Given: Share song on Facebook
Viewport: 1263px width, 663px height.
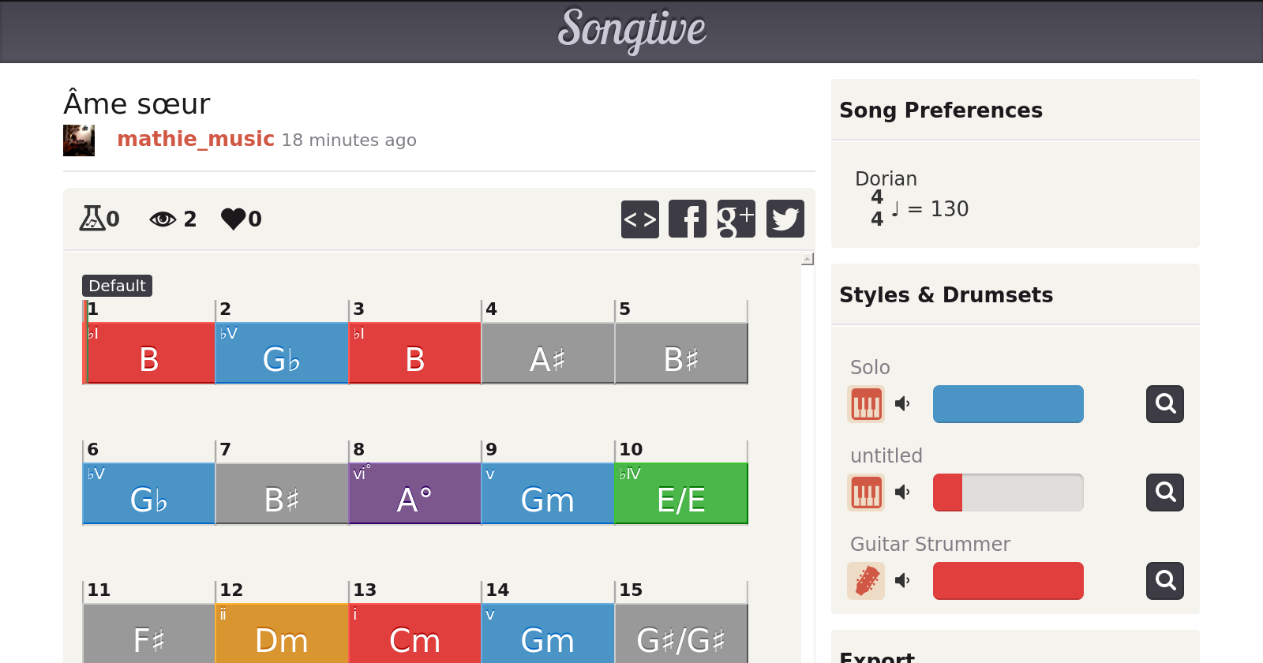Looking at the screenshot, I should point(688,219).
